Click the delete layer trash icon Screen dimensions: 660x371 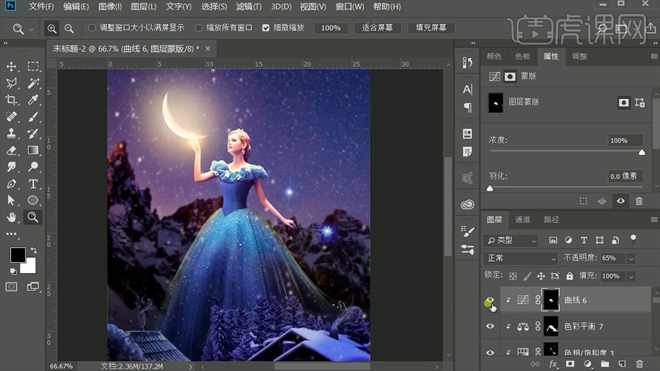639,364
